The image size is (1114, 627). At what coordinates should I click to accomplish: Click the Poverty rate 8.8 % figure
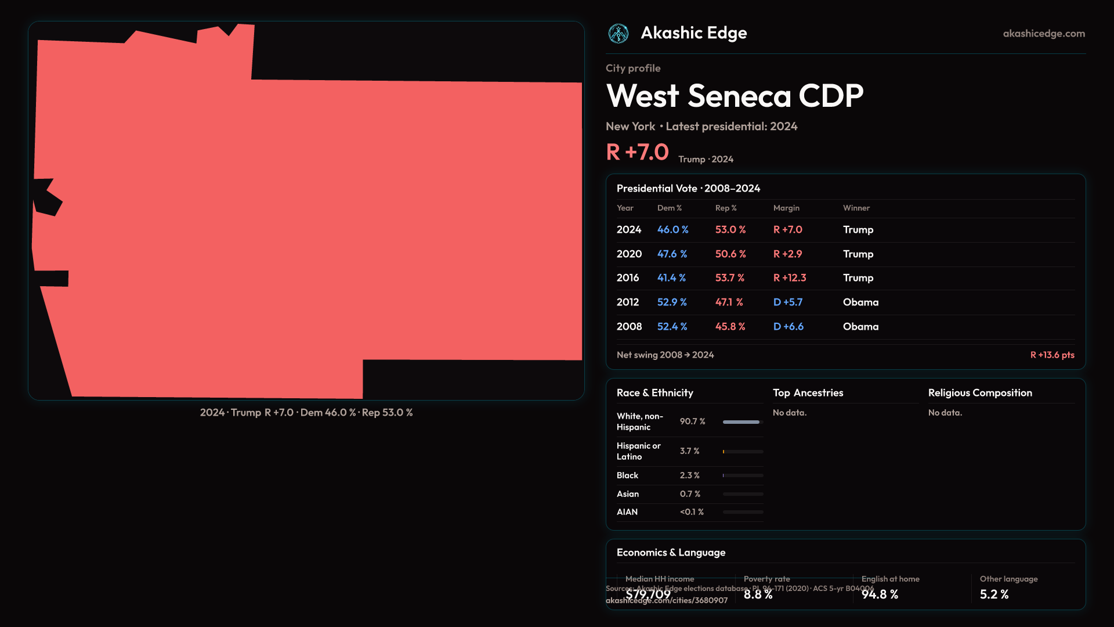(758, 594)
